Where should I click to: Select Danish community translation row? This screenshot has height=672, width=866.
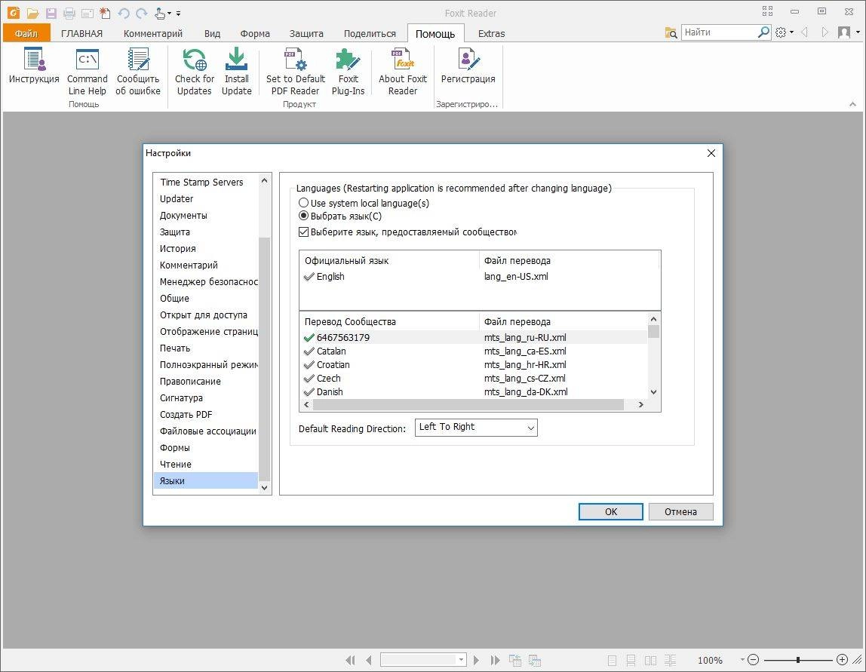pyautogui.click(x=474, y=392)
